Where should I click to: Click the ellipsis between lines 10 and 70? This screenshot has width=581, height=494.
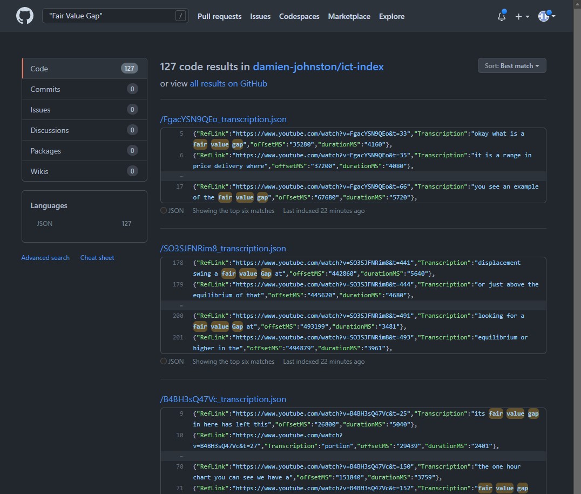tap(181, 457)
